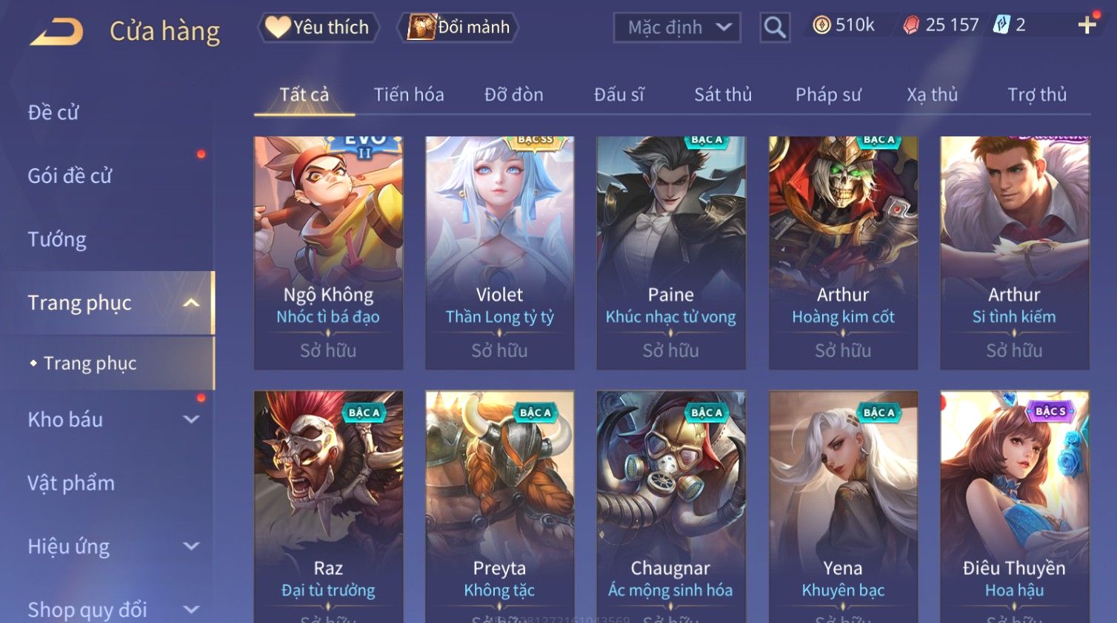Collapse the Trang phục sidebar section
The width and height of the screenshot is (1117, 623).
pyautogui.click(x=191, y=303)
